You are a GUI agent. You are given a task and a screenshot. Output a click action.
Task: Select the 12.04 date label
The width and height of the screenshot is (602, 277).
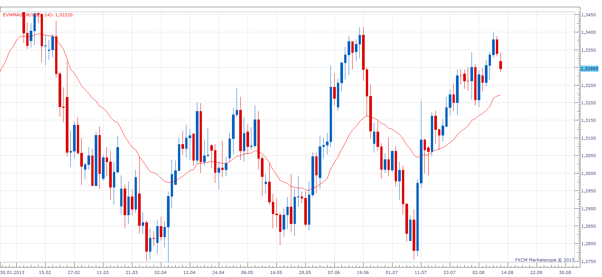(189, 272)
